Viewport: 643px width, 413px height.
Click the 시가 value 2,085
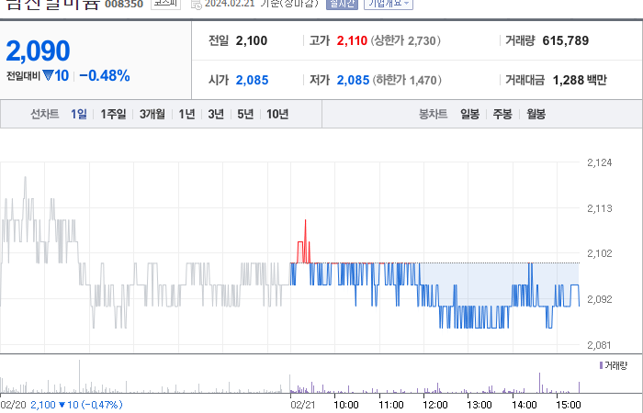click(x=252, y=80)
